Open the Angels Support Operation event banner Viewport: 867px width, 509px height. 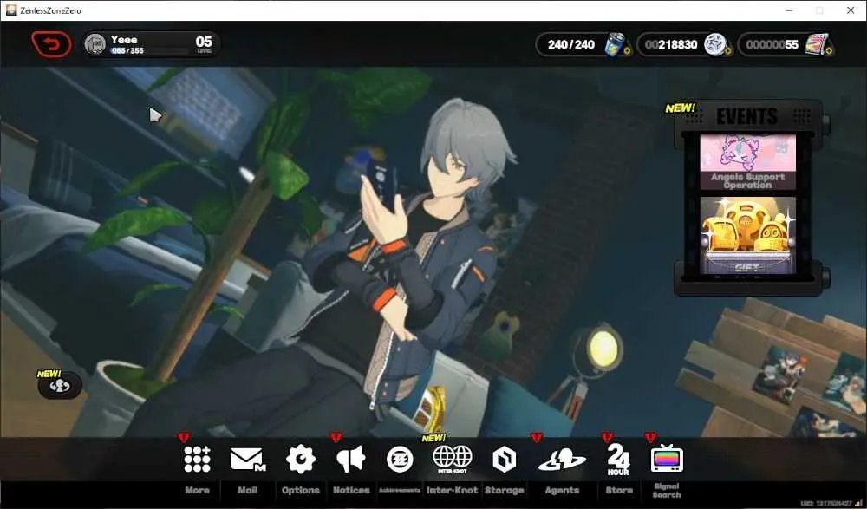point(747,161)
